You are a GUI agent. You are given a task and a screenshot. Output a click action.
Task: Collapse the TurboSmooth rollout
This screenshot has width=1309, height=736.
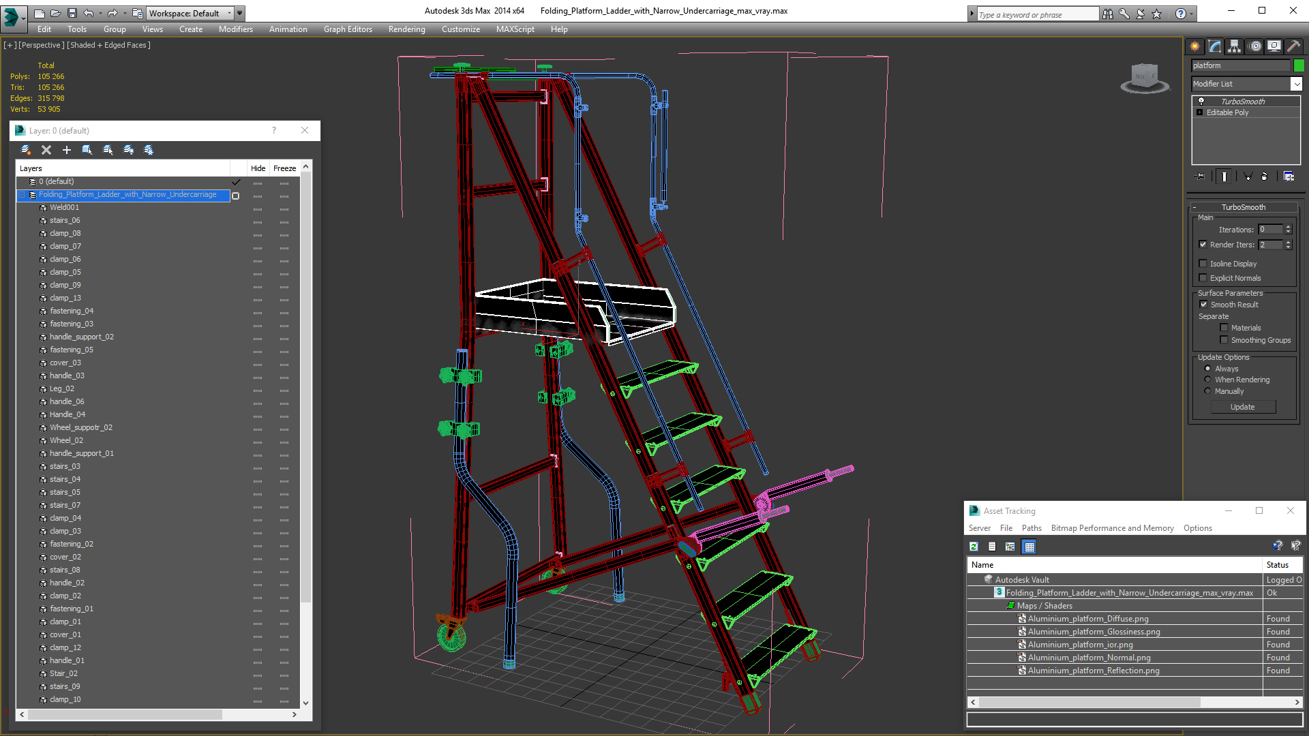tap(1243, 207)
